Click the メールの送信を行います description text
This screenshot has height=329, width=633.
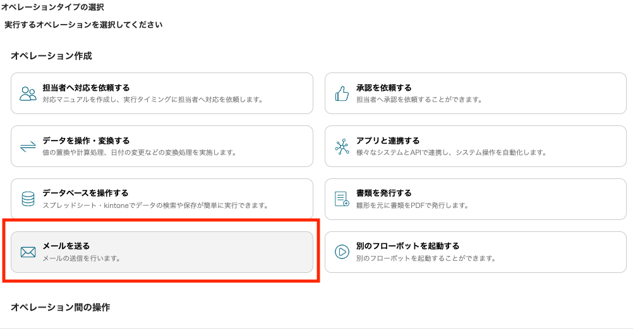pyautogui.click(x=81, y=258)
